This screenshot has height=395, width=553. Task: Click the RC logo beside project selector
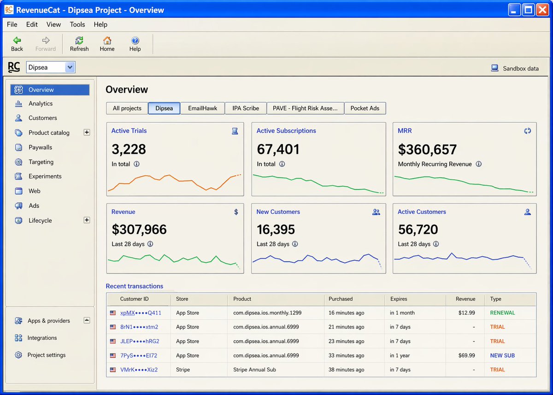point(14,67)
